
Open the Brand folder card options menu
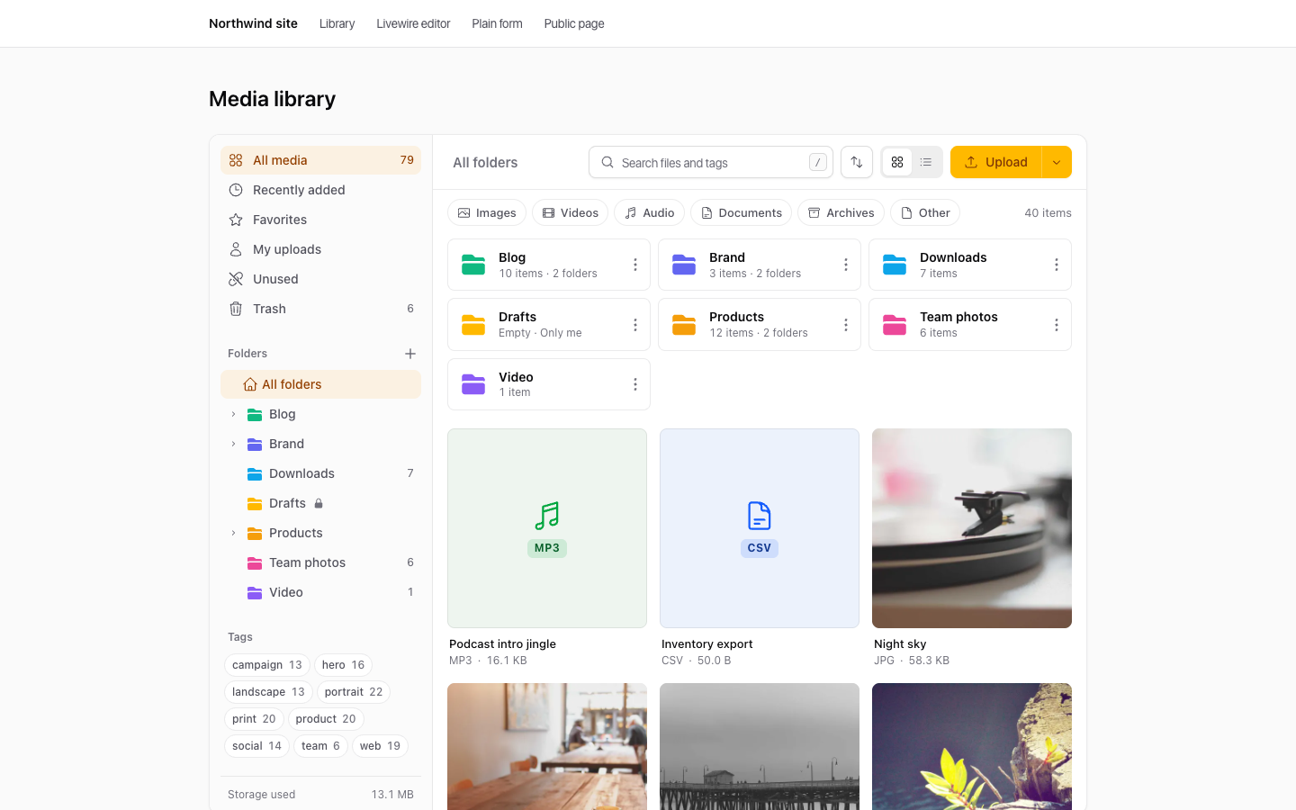(846, 265)
